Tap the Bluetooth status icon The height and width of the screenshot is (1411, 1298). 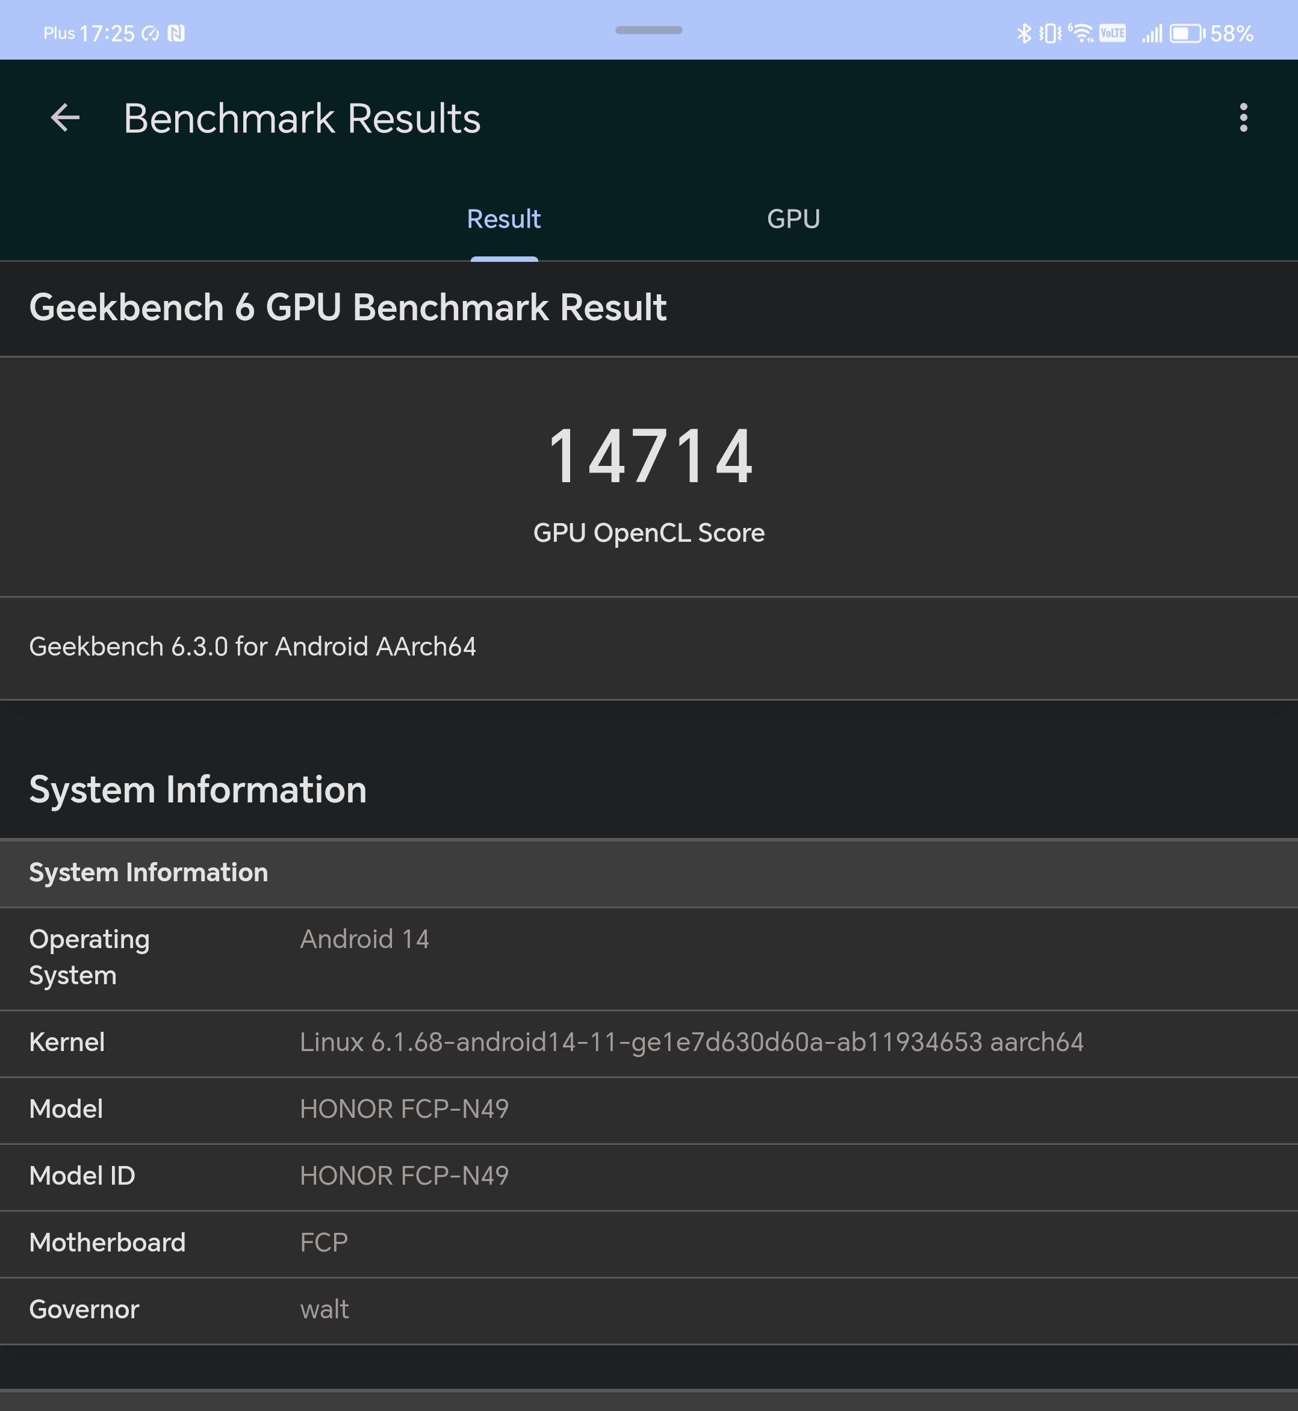pos(1024,33)
